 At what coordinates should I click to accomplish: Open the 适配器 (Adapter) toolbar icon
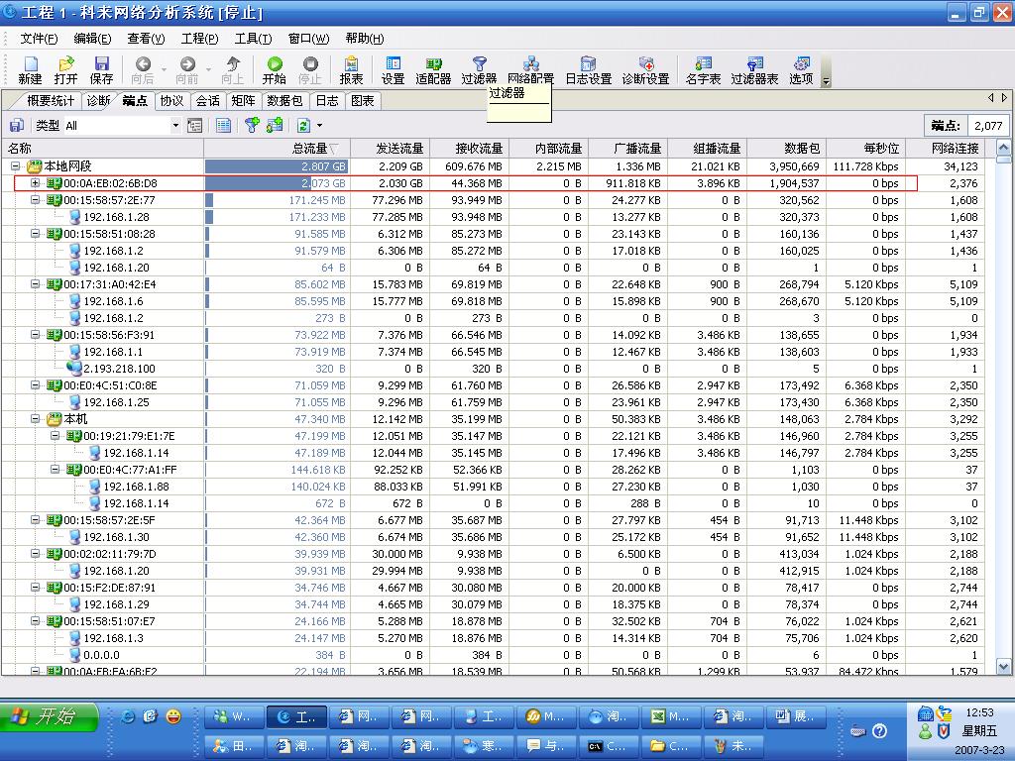click(433, 69)
